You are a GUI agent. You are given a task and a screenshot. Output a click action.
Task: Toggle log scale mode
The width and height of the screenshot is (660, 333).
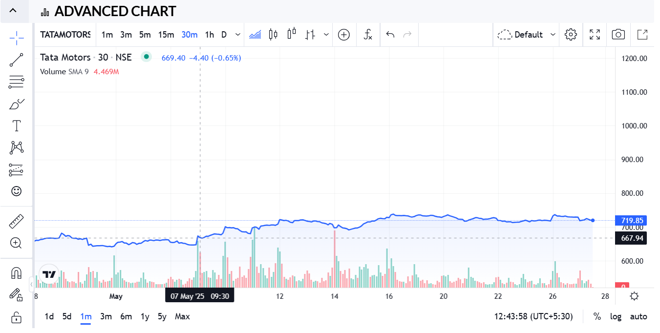(x=616, y=316)
